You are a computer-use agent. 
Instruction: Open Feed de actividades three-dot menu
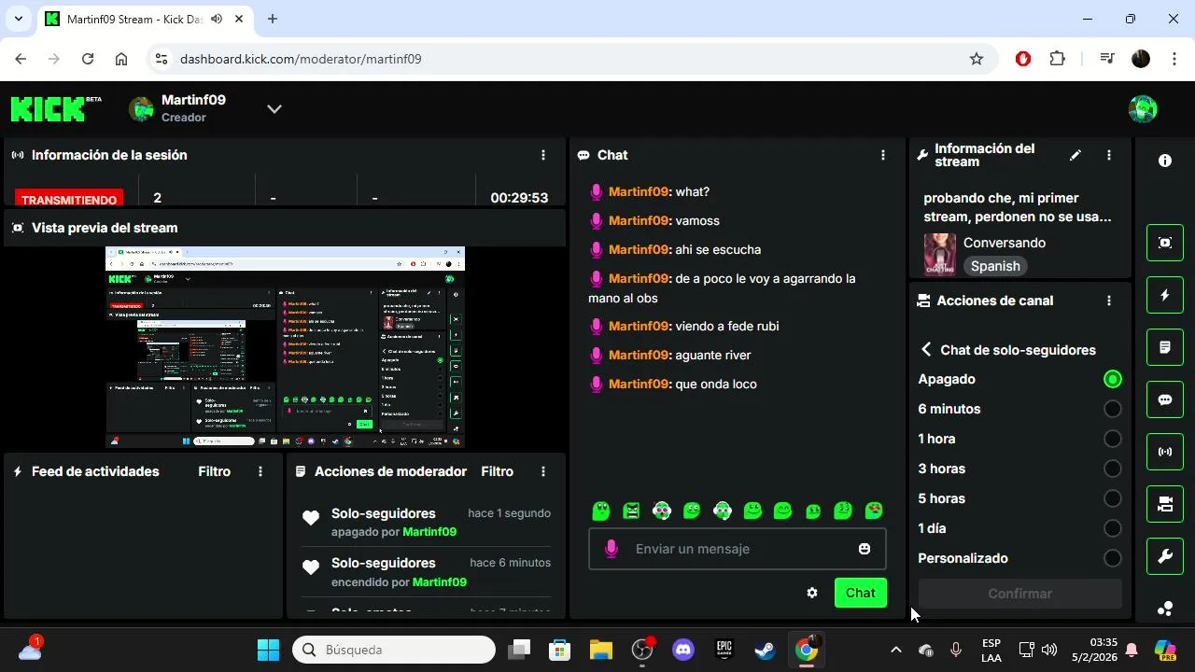coord(260,471)
